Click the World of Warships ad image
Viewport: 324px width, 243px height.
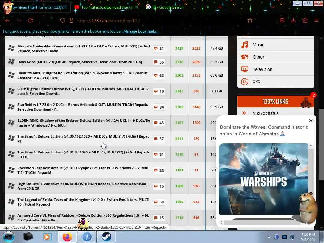(x=264, y=179)
